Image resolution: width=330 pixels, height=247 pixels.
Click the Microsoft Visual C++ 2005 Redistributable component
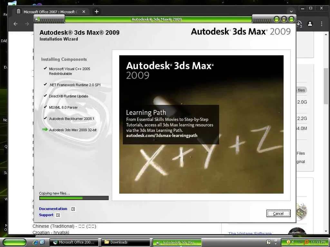pos(70,71)
